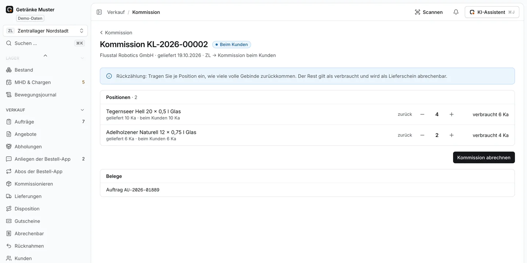Open MHD & Chargen
Image resolution: width=527 pixels, height=263 pixels.
click(x=45, y=82)
